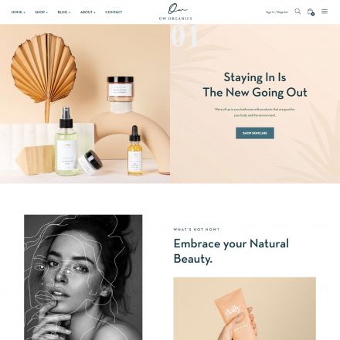
Task: Click the daily tube product image
Action: (x=244, y=308)
